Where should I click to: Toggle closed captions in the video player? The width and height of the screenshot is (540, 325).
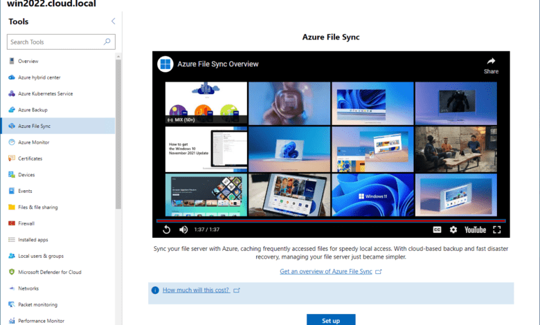(x=437, y=230)
